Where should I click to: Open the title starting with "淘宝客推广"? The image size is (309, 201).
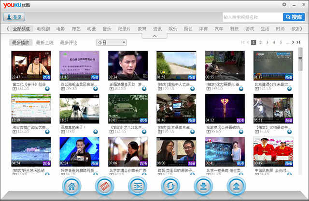[30, 127]
